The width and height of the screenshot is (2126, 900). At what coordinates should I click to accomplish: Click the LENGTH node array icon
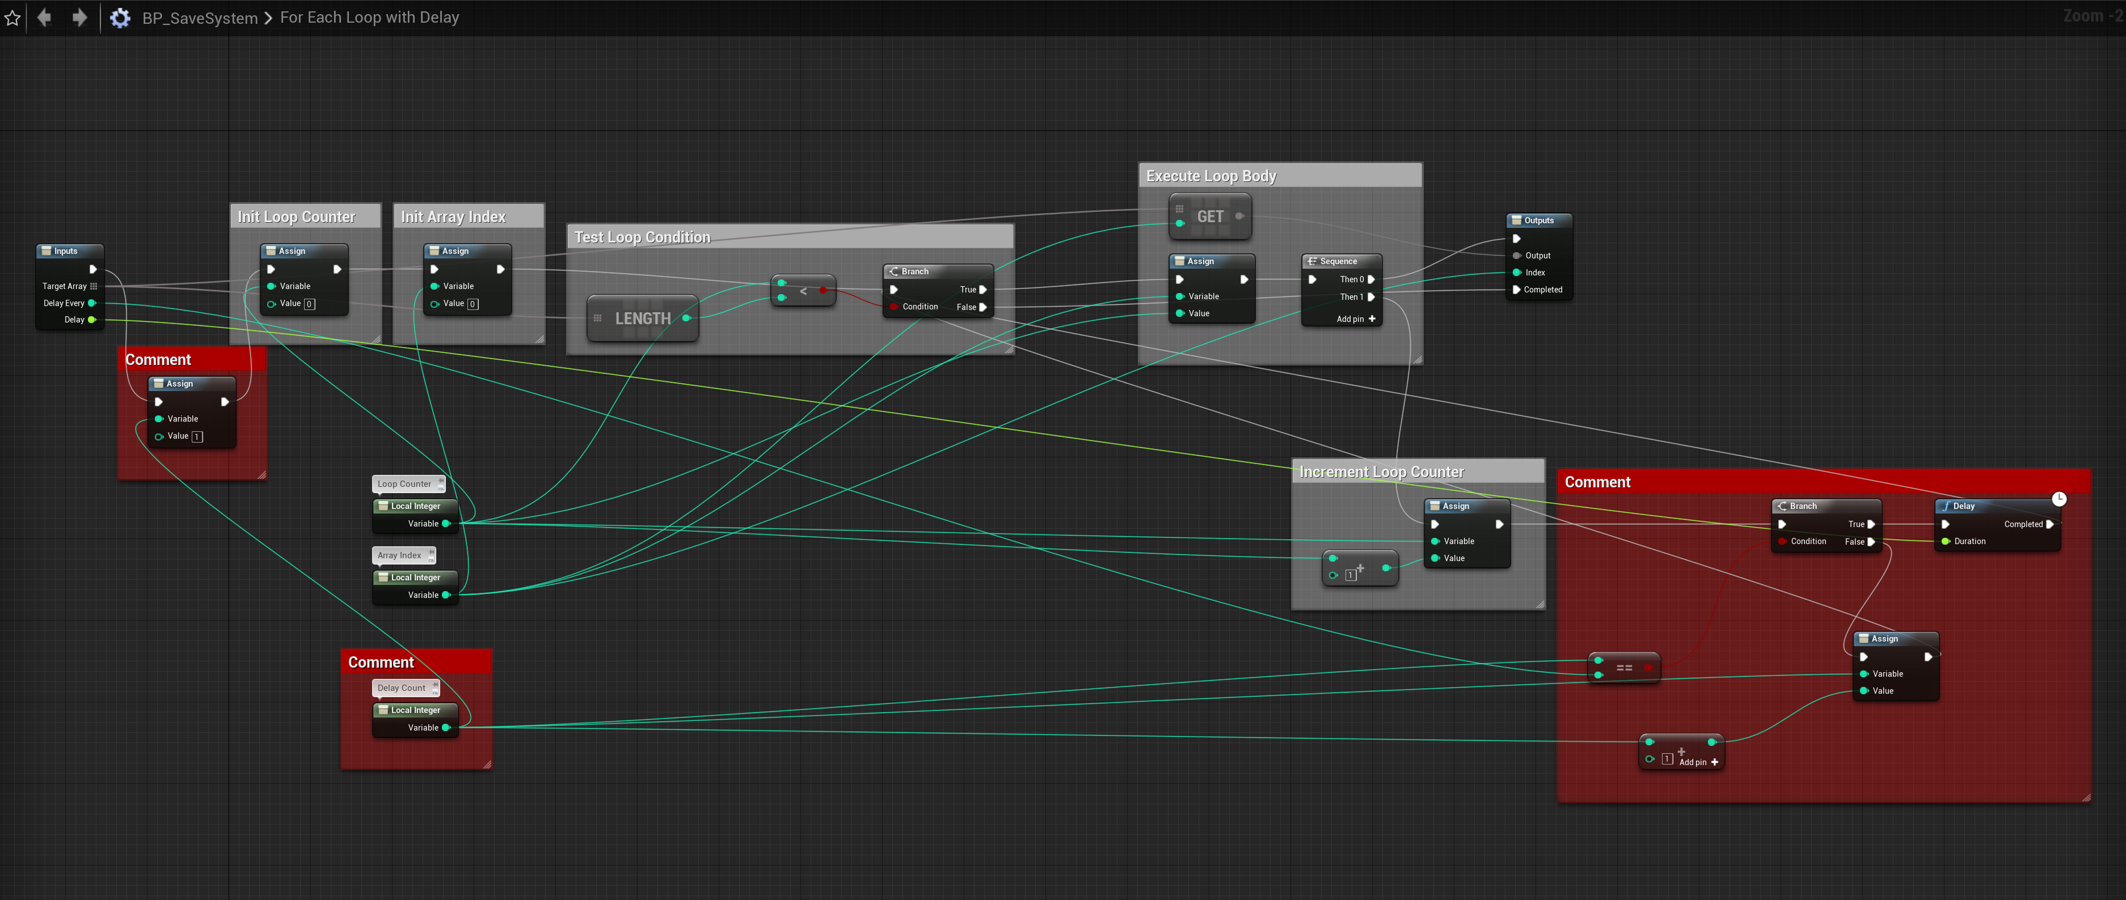point(597,319)
